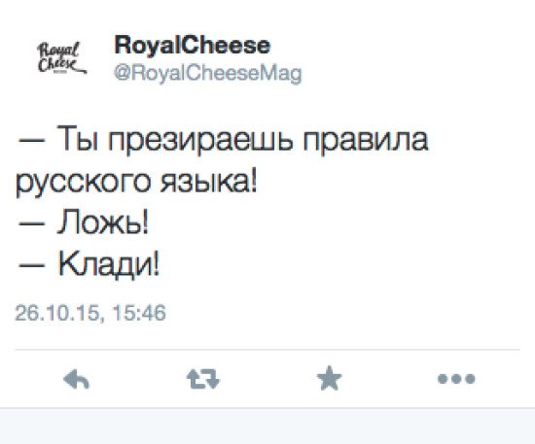The image size is (535, 444).
Task: Retweet the RoyalCheese post
Action: click(x=203, y=379)
